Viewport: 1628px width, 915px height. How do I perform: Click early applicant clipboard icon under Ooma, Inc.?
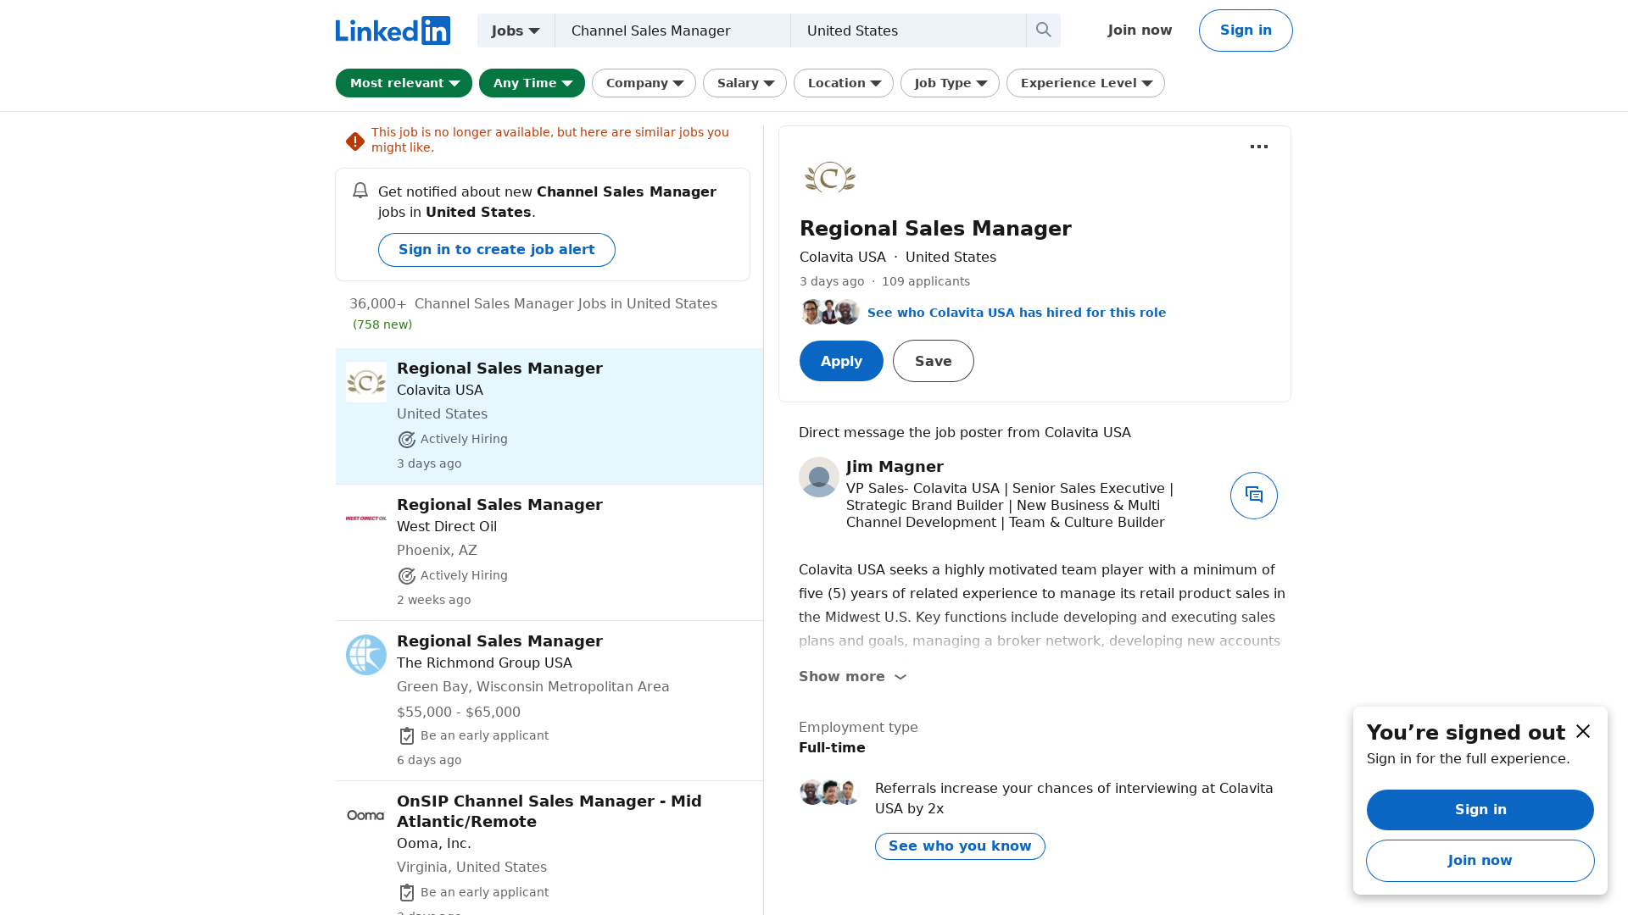(407, 893)
